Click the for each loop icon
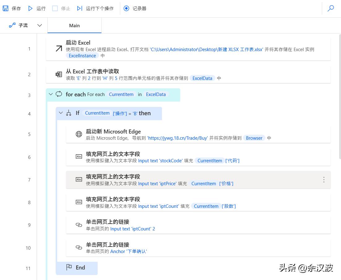341x280 pixels. pyautogui.click(x=58, y=94)
